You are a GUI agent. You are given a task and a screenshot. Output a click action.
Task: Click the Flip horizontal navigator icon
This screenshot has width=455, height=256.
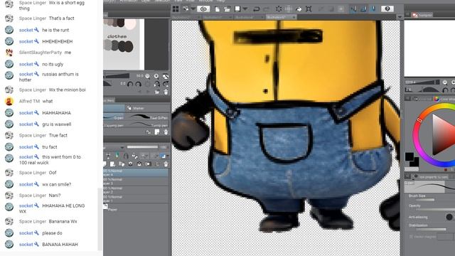click(x=156, y=84)
